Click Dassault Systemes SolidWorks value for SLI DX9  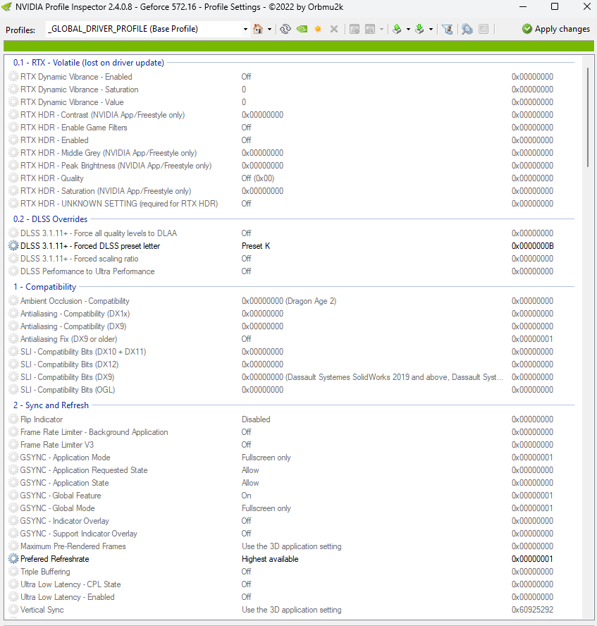[x=372, y=377]
